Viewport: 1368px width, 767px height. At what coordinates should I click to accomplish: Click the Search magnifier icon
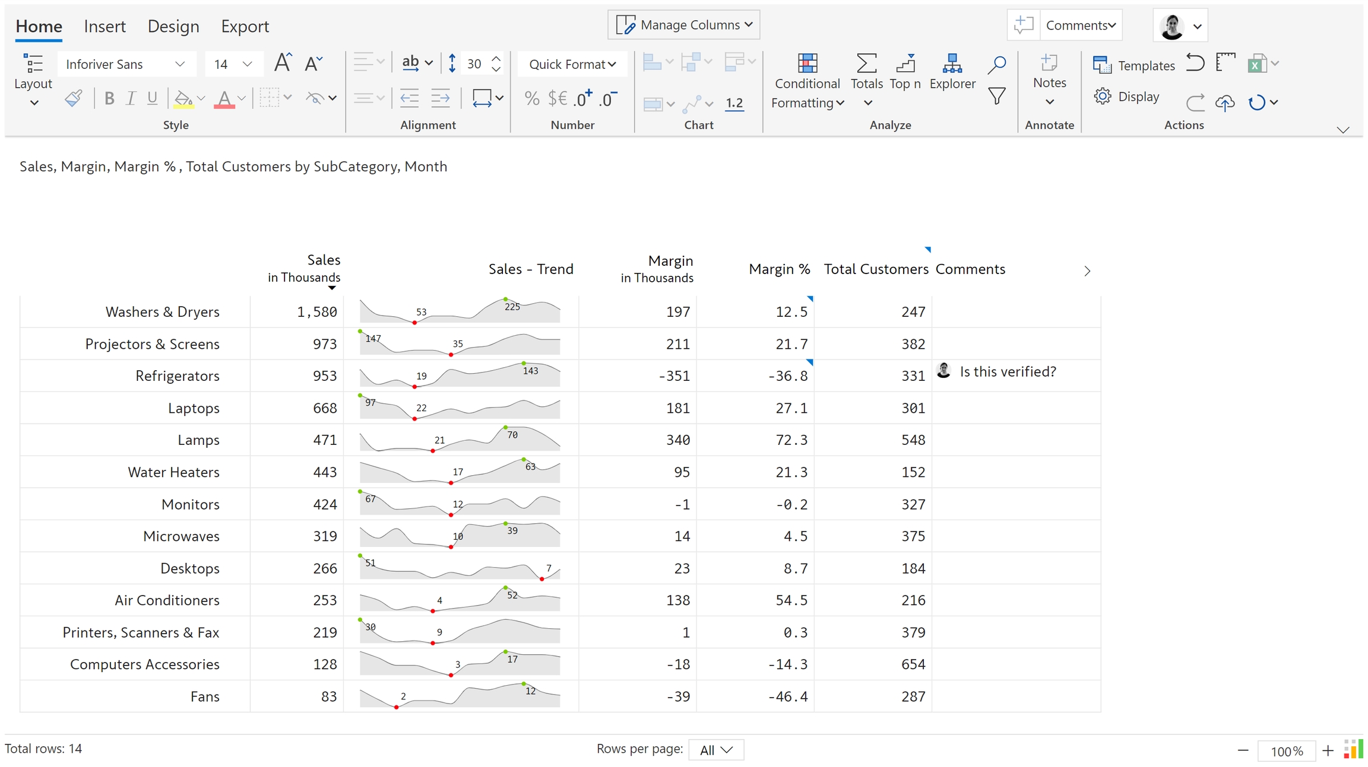(997, 64)
